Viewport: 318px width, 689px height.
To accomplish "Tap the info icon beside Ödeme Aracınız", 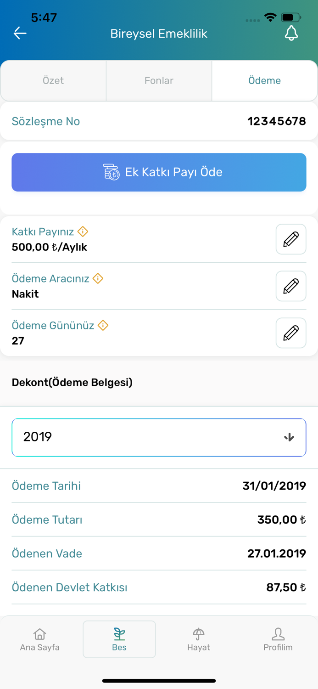I will pyautogui.click(x=97, y=278).
